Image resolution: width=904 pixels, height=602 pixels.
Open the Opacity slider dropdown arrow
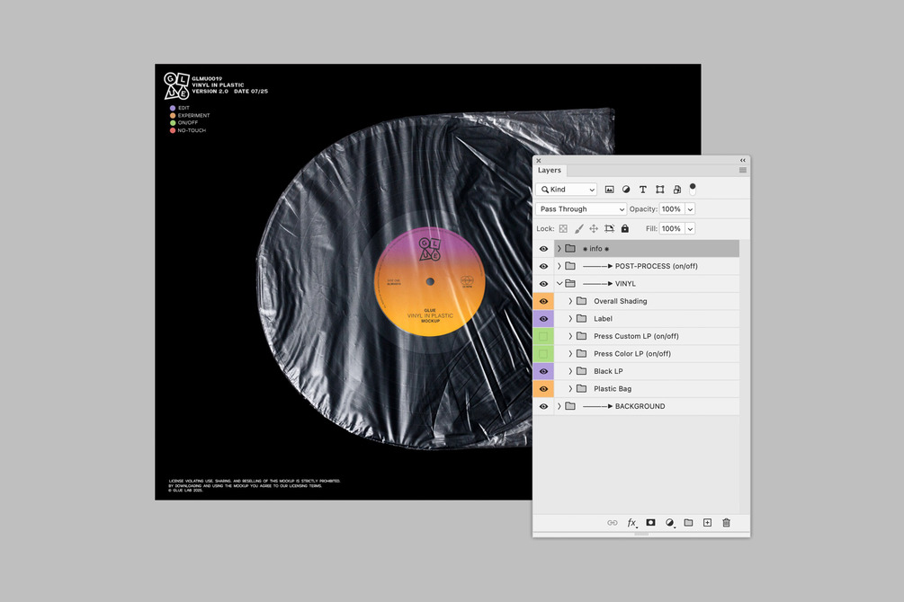[x=690, y=209]
